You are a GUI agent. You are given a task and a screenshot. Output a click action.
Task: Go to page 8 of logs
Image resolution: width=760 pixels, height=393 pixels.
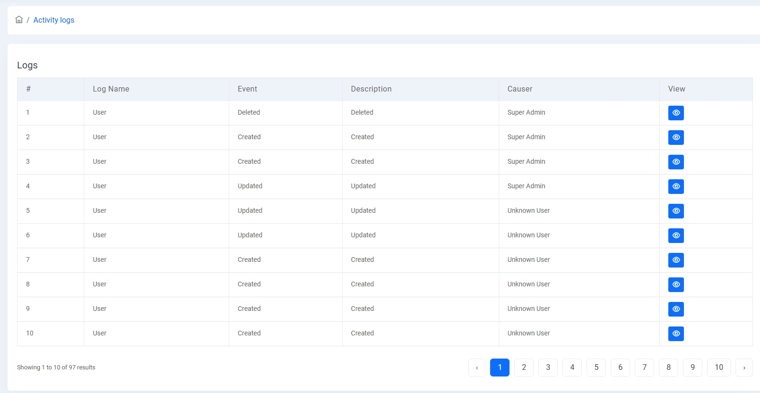click(x=668, y=368)
